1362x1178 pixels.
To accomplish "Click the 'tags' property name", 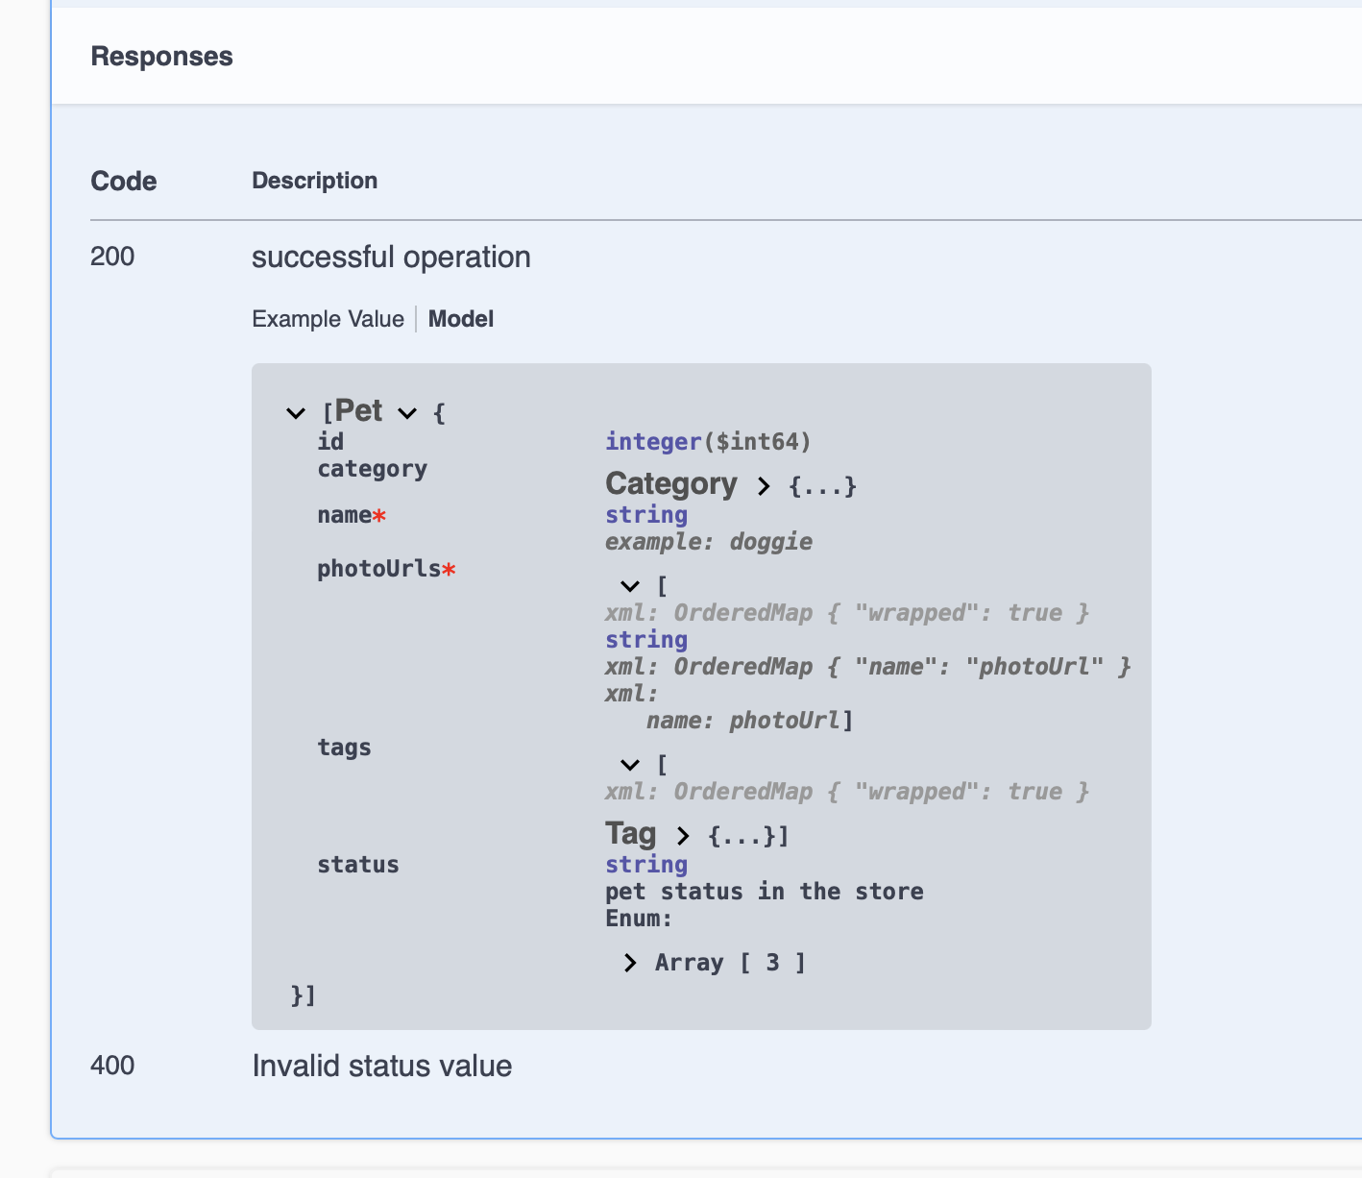I will (x=344, y=748).
